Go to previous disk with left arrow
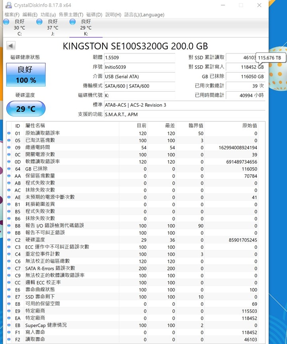Screen dimensions: 287x344 [x=11, y=46]
